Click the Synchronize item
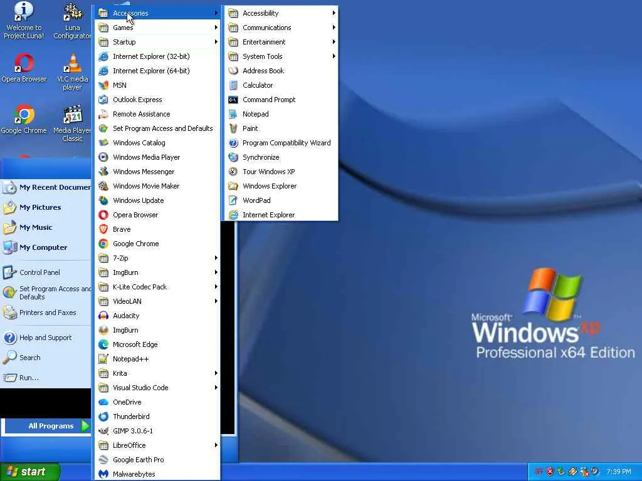Viewport: 642px width, 481px height. (281, 157)
